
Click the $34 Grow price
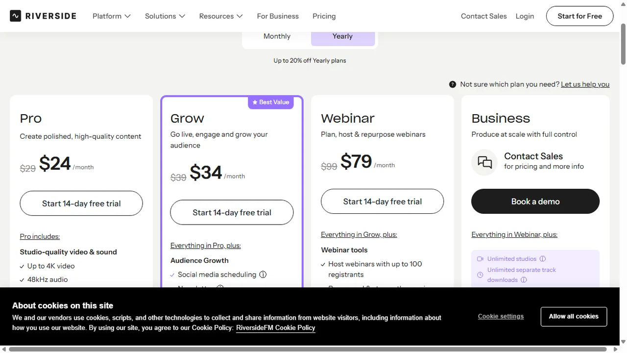206,173
